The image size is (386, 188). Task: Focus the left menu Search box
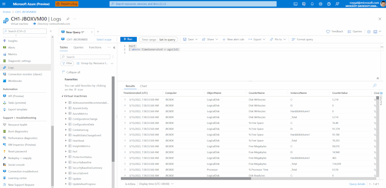(25, 31)
